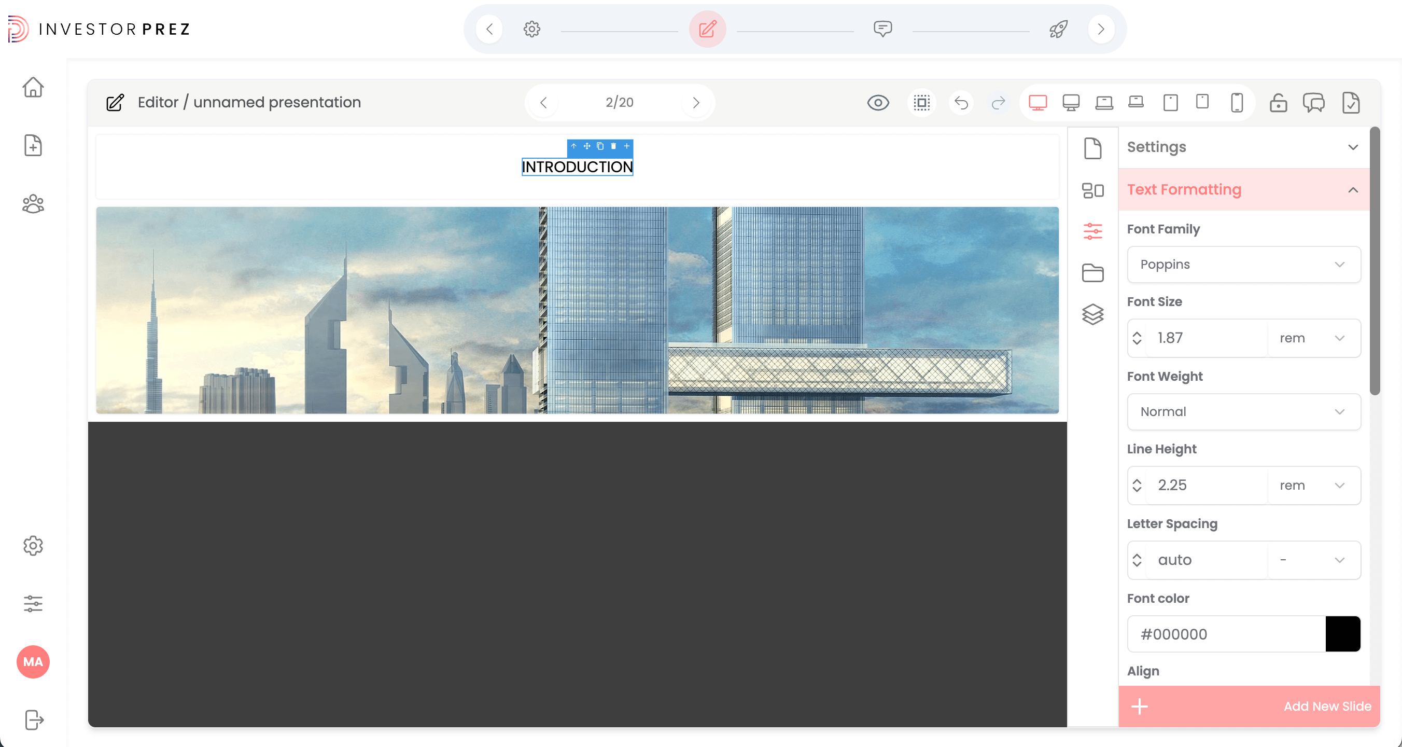Click the Investor Prez logo

pyautogui.click(x=99, y=29)
